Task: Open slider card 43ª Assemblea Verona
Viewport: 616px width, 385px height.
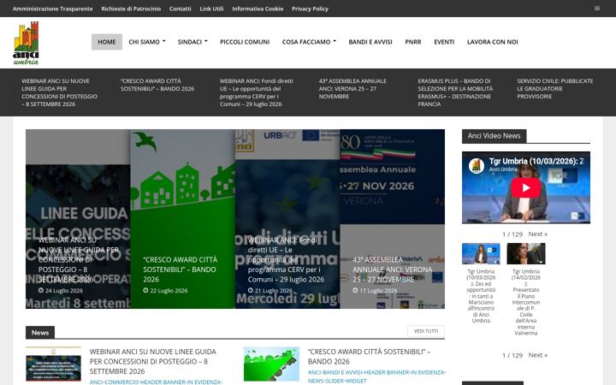Action: coord(393,219)
